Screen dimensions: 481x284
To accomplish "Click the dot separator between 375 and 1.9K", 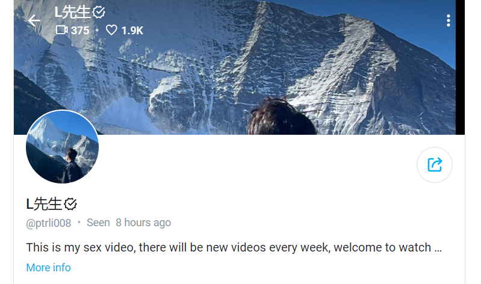I will click(98, 30).
